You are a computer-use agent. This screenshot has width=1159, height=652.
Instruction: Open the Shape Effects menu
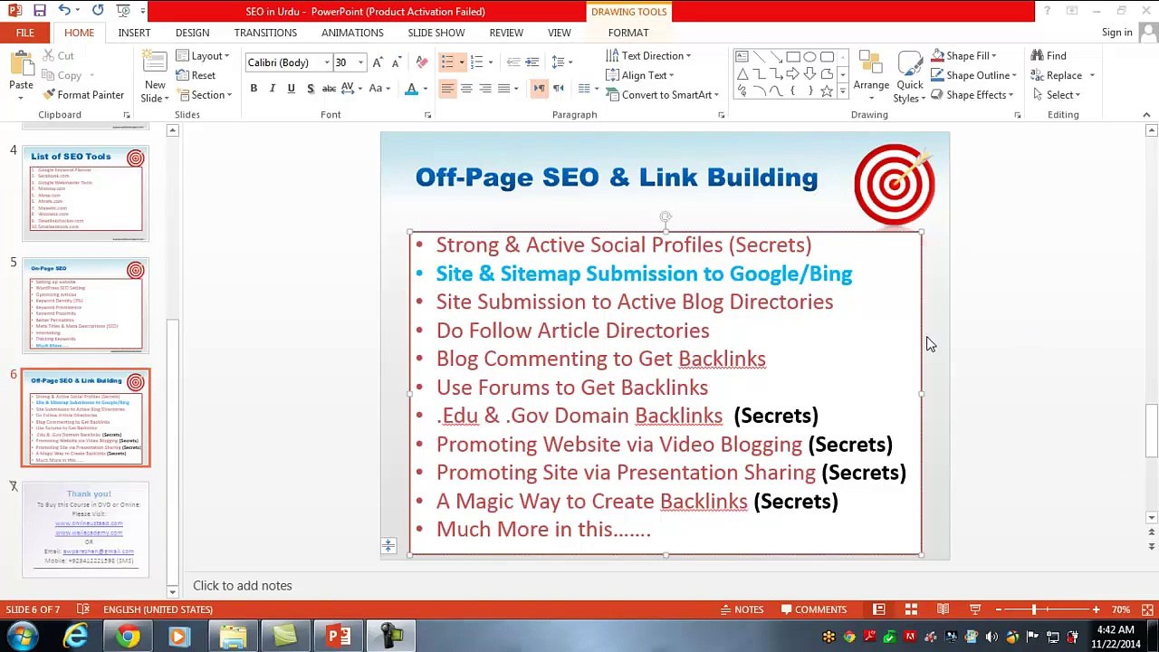pos(972,95)
